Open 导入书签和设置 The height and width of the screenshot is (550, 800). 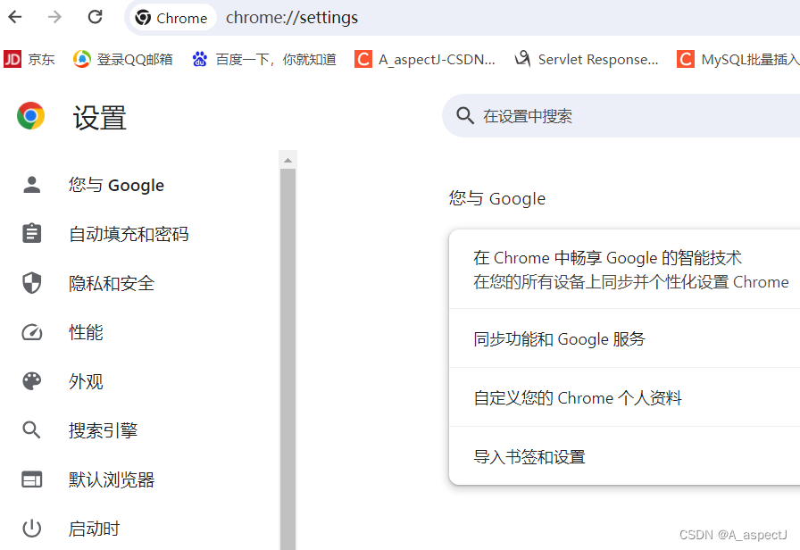point(624,455)
